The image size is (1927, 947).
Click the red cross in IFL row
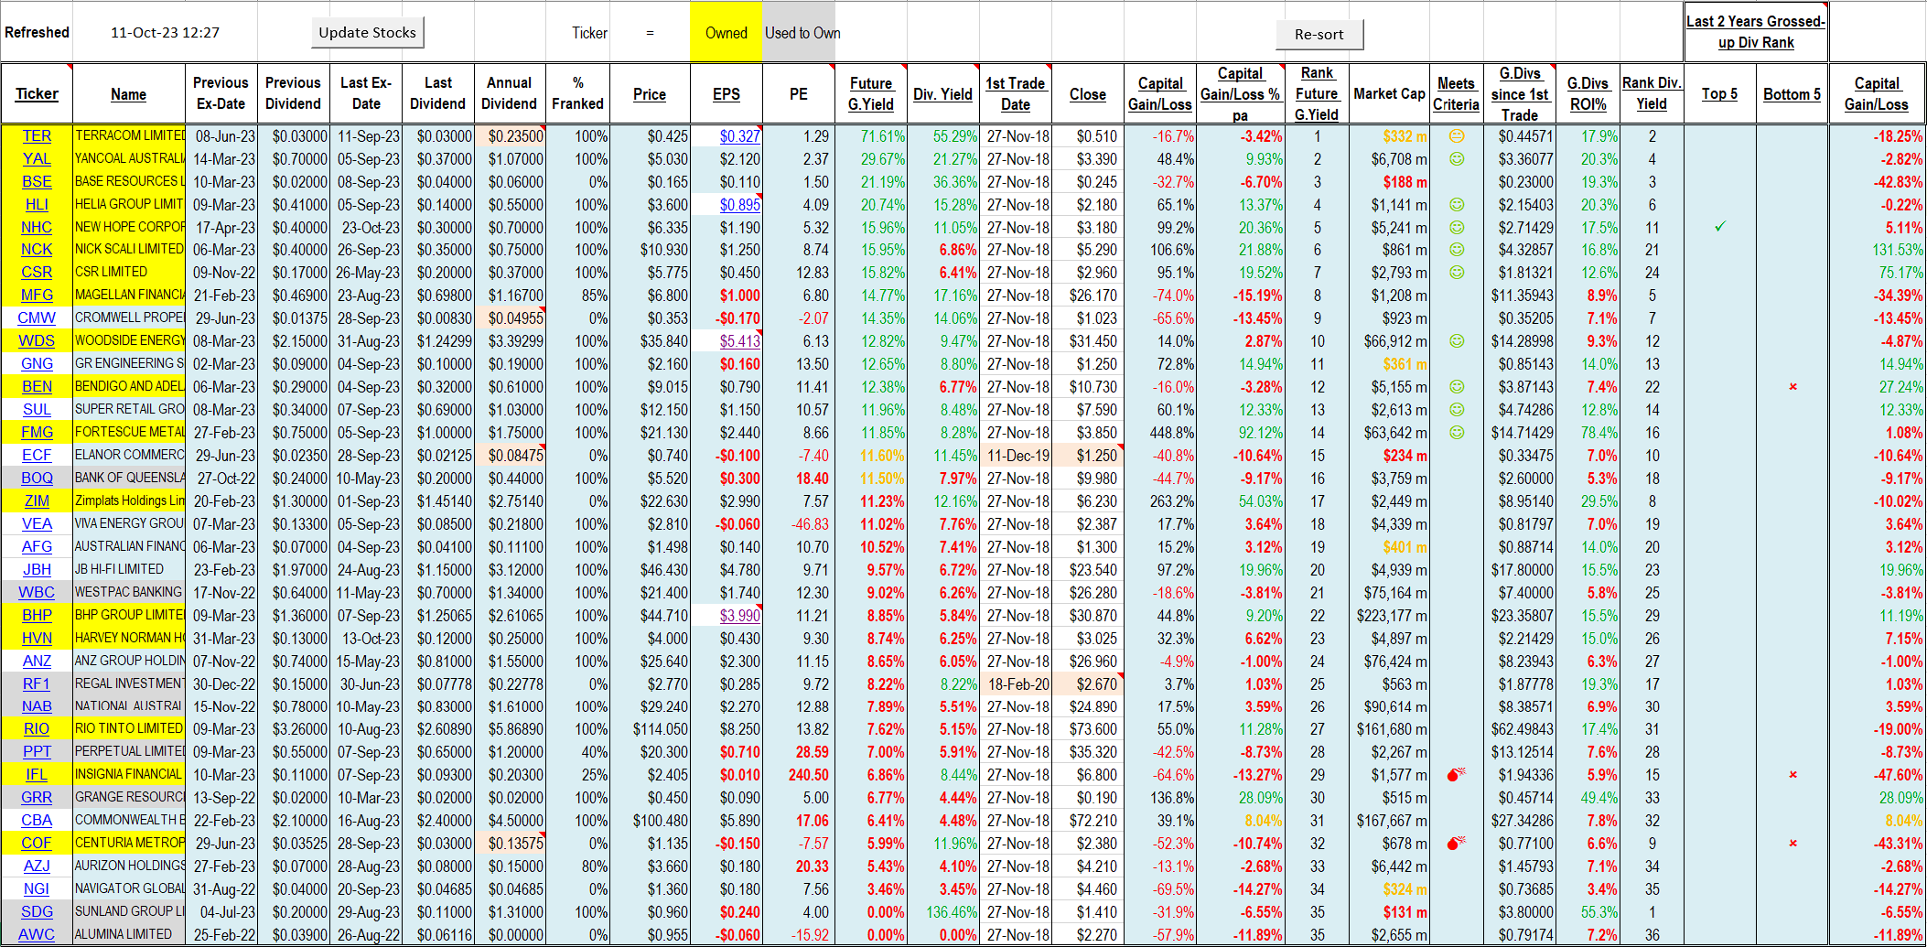pyautogui.click(x=1792, y=775)
